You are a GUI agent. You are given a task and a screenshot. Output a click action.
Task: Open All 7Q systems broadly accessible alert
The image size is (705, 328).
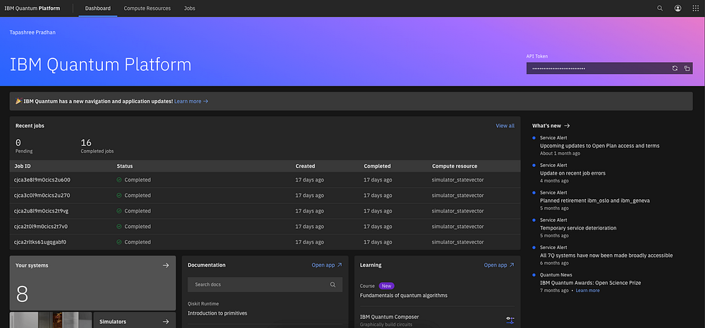point(606,256)
